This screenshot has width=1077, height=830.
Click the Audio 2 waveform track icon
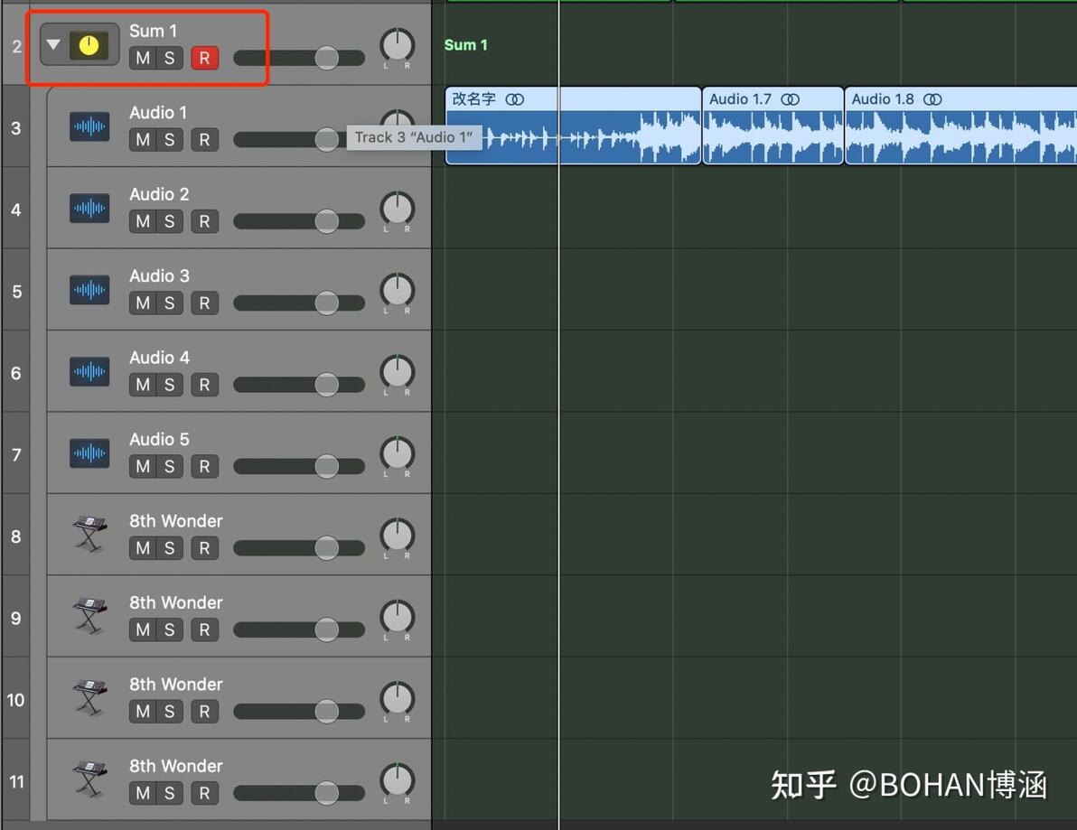pos(89,208)
